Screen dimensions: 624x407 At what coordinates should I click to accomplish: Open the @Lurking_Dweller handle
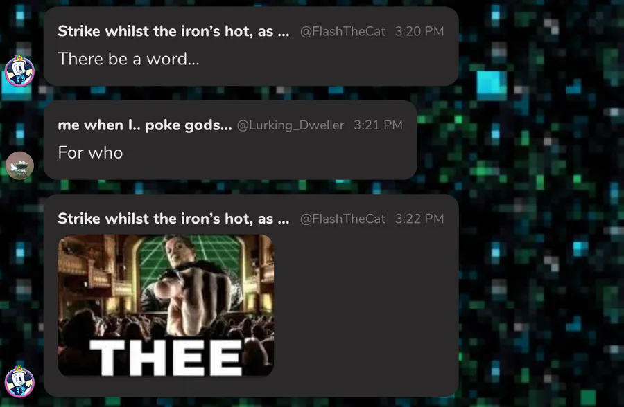291,125
